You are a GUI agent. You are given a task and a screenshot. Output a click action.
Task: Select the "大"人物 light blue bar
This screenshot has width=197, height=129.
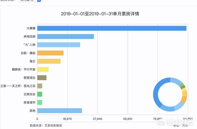point(59,45)
